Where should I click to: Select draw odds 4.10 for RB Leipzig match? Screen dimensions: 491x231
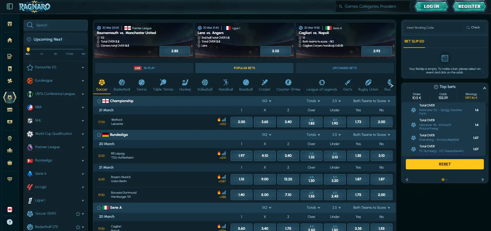[265, 156]
